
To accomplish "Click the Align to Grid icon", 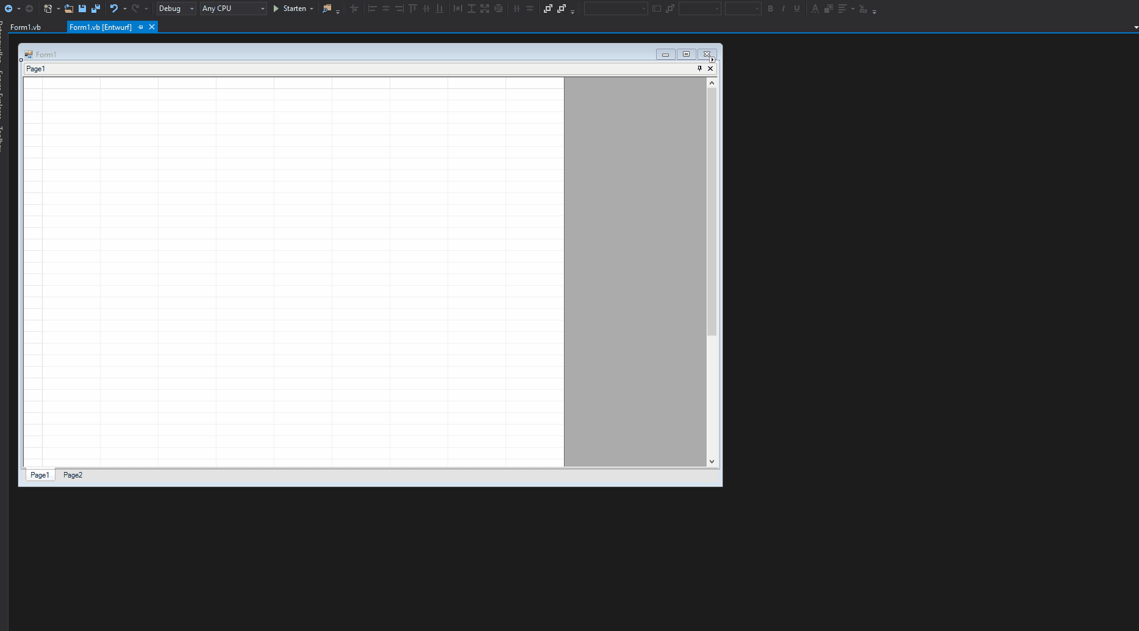I will pyautogui.click(x=354, y=9).
